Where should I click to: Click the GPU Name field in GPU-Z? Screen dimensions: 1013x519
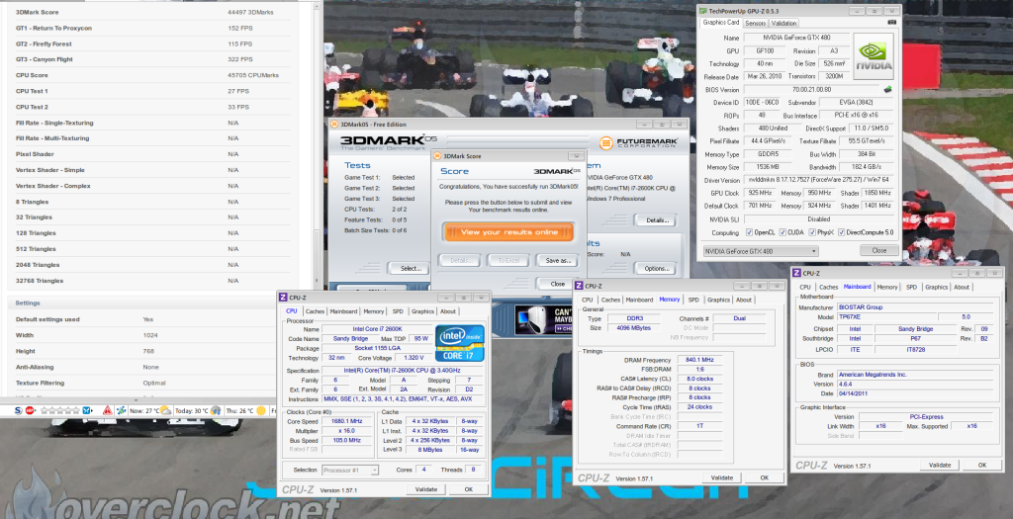coord(796,39)
